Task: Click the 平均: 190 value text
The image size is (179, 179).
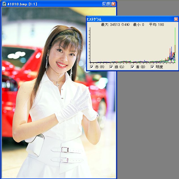Action: pos(156,24)
